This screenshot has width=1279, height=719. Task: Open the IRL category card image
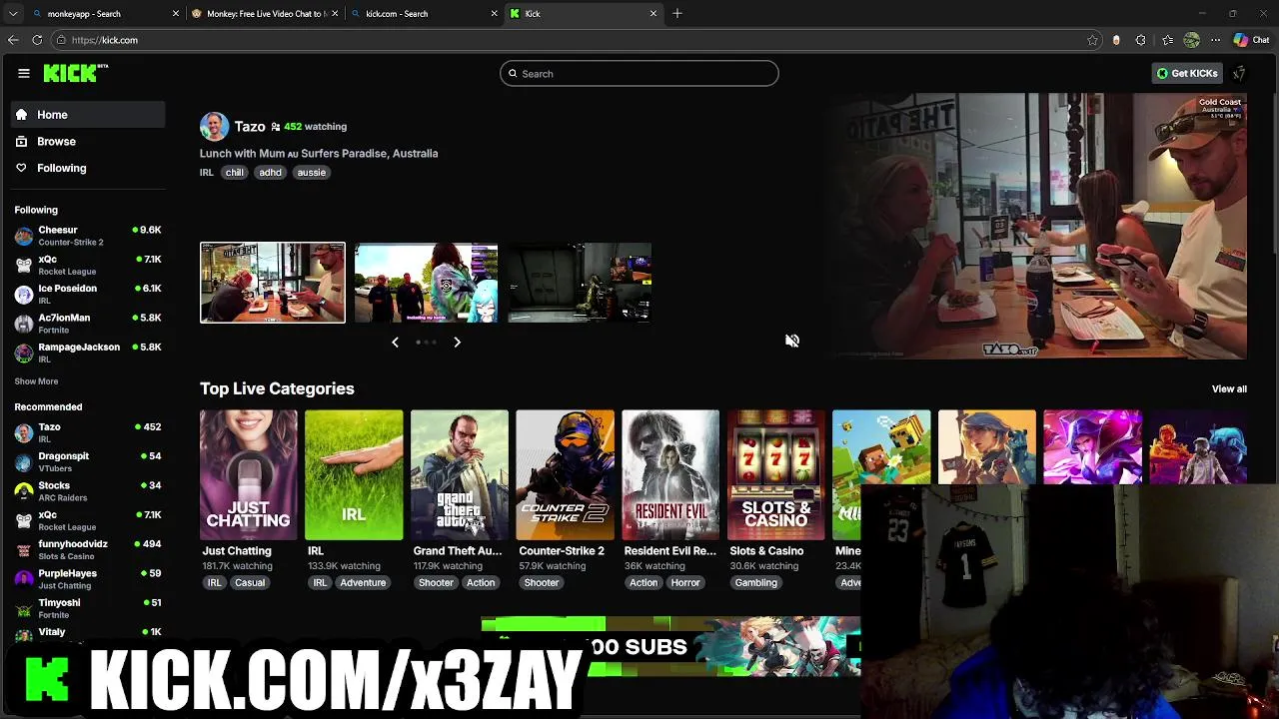click(354, 475)
